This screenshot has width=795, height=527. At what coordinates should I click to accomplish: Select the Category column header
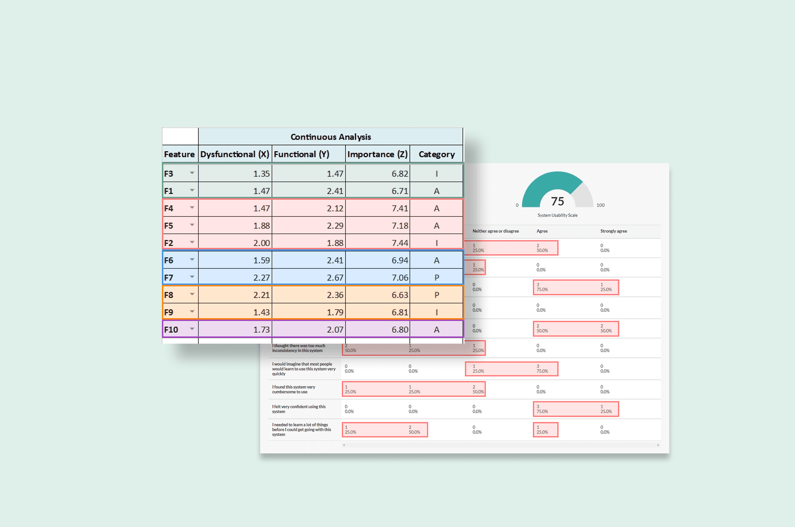437,154
